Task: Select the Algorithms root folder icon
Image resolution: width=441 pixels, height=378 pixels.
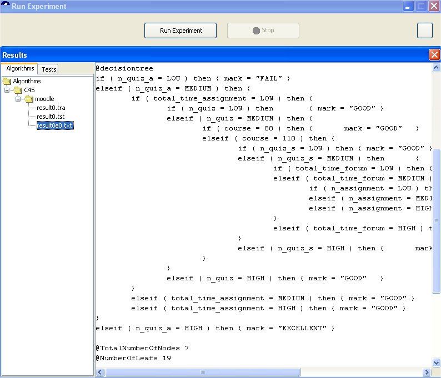Action: tap(7, 81)
